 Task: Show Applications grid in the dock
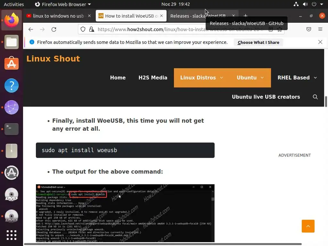click(x=12, y=235)
